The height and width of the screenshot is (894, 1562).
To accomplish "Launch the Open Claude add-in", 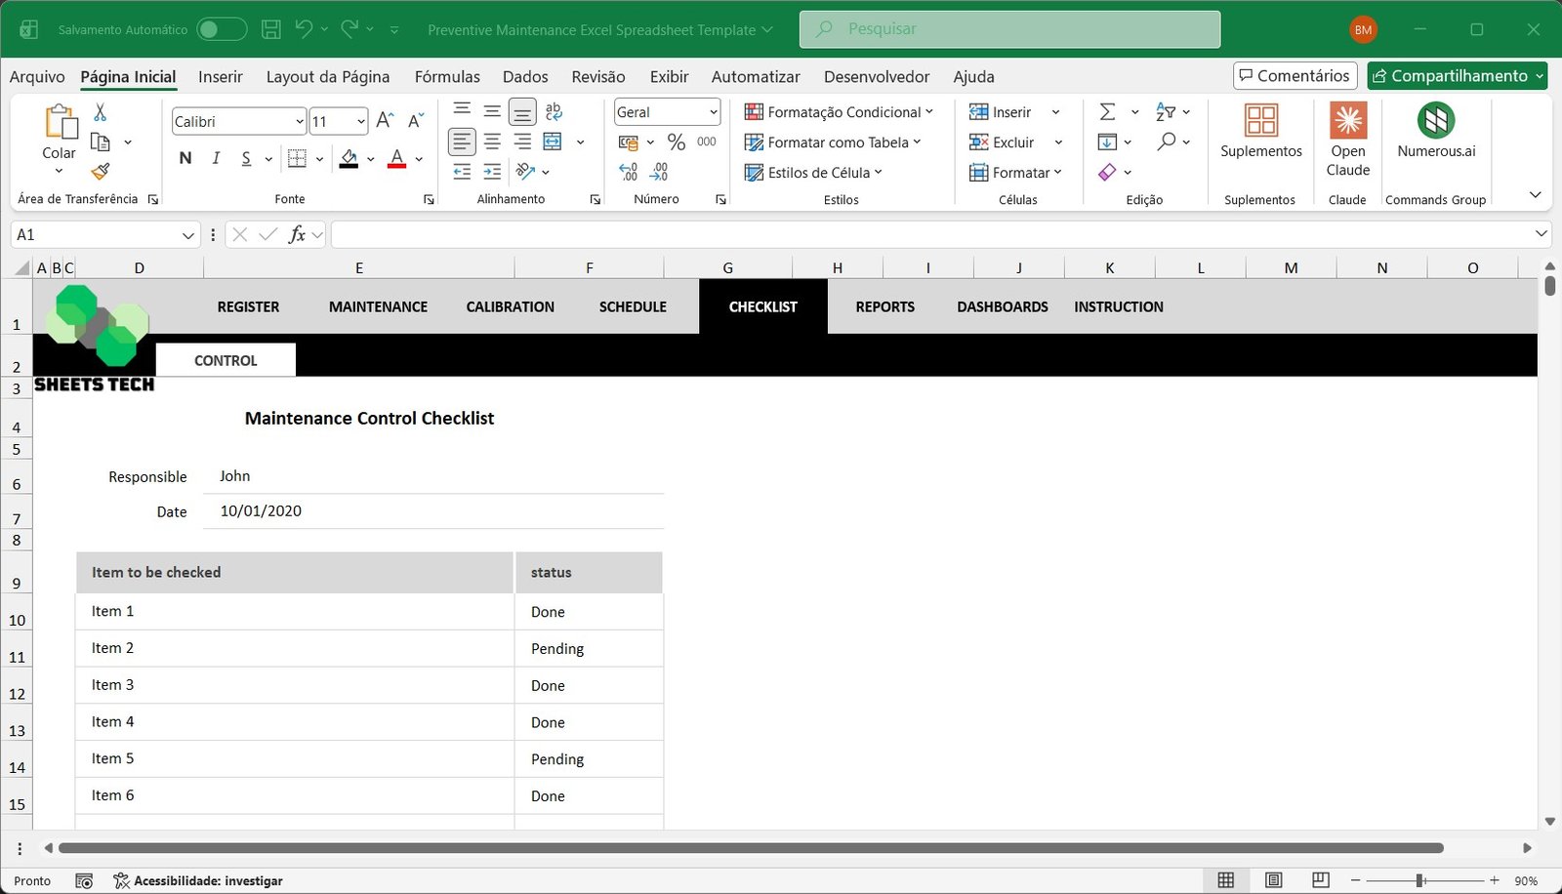I will click(1347, 137).
